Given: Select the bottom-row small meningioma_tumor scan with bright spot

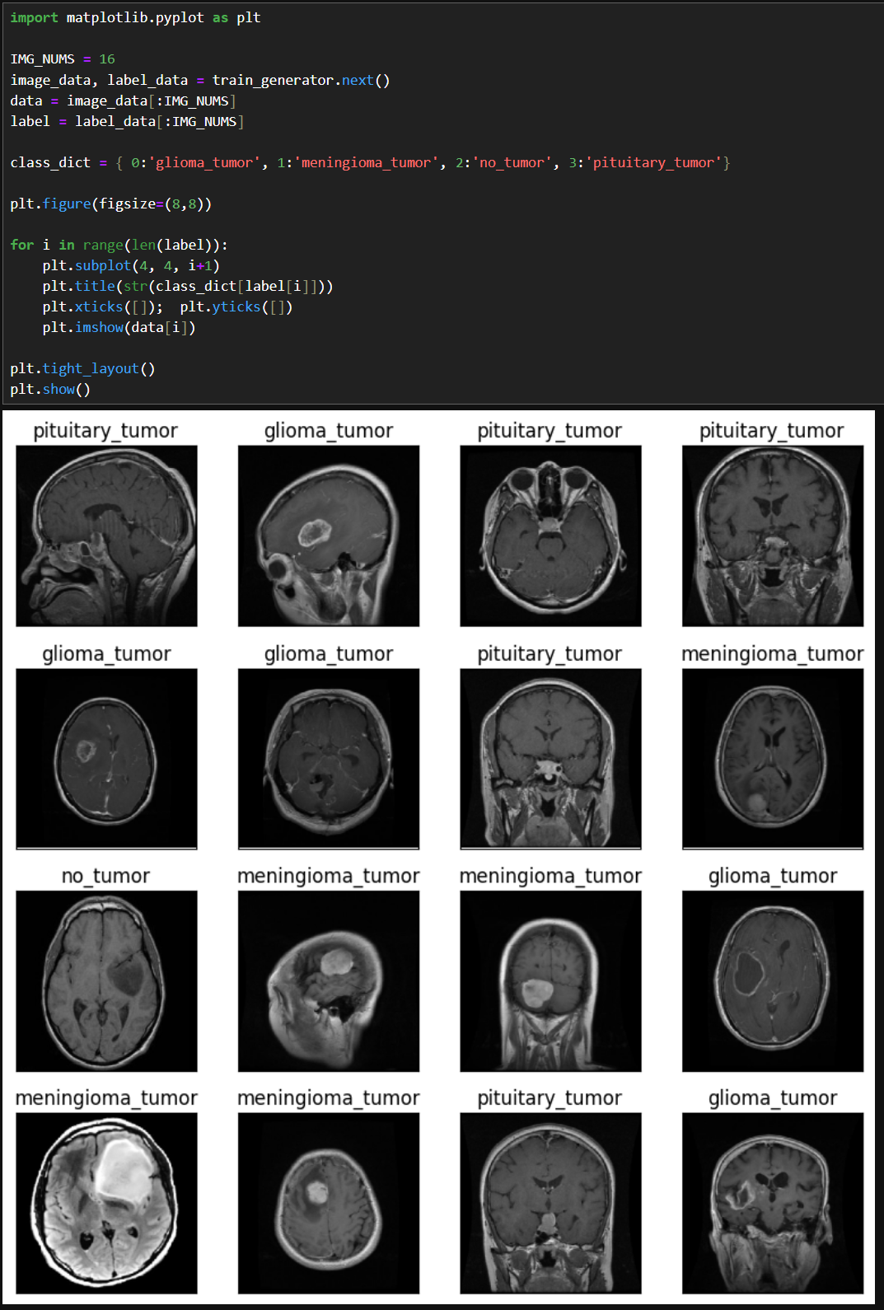Looking at the screenshot, I should coord(329,1204).
